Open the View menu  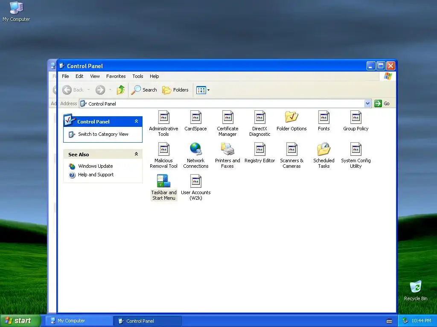coord(95,76)
